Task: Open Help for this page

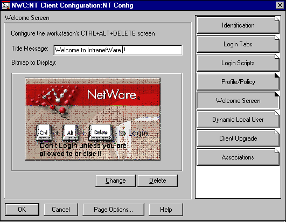Action: [166, 210]
